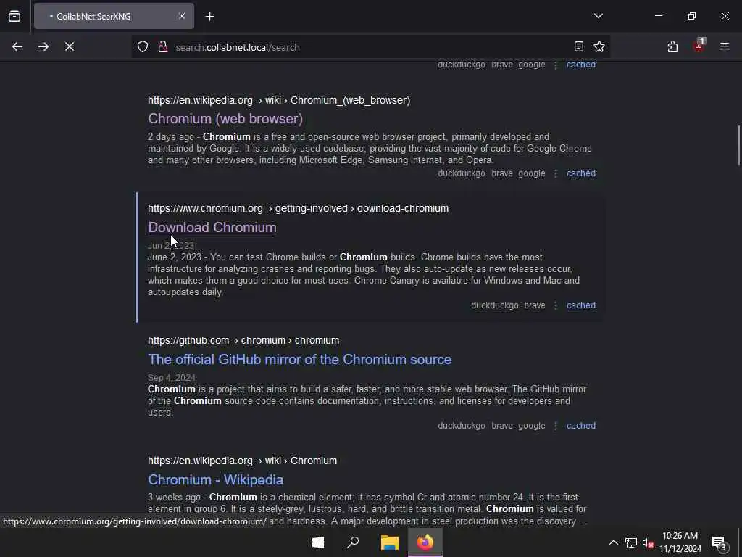Switch to Firefox taskbar icon
742x557 pixels.
[x=425, y=542]
